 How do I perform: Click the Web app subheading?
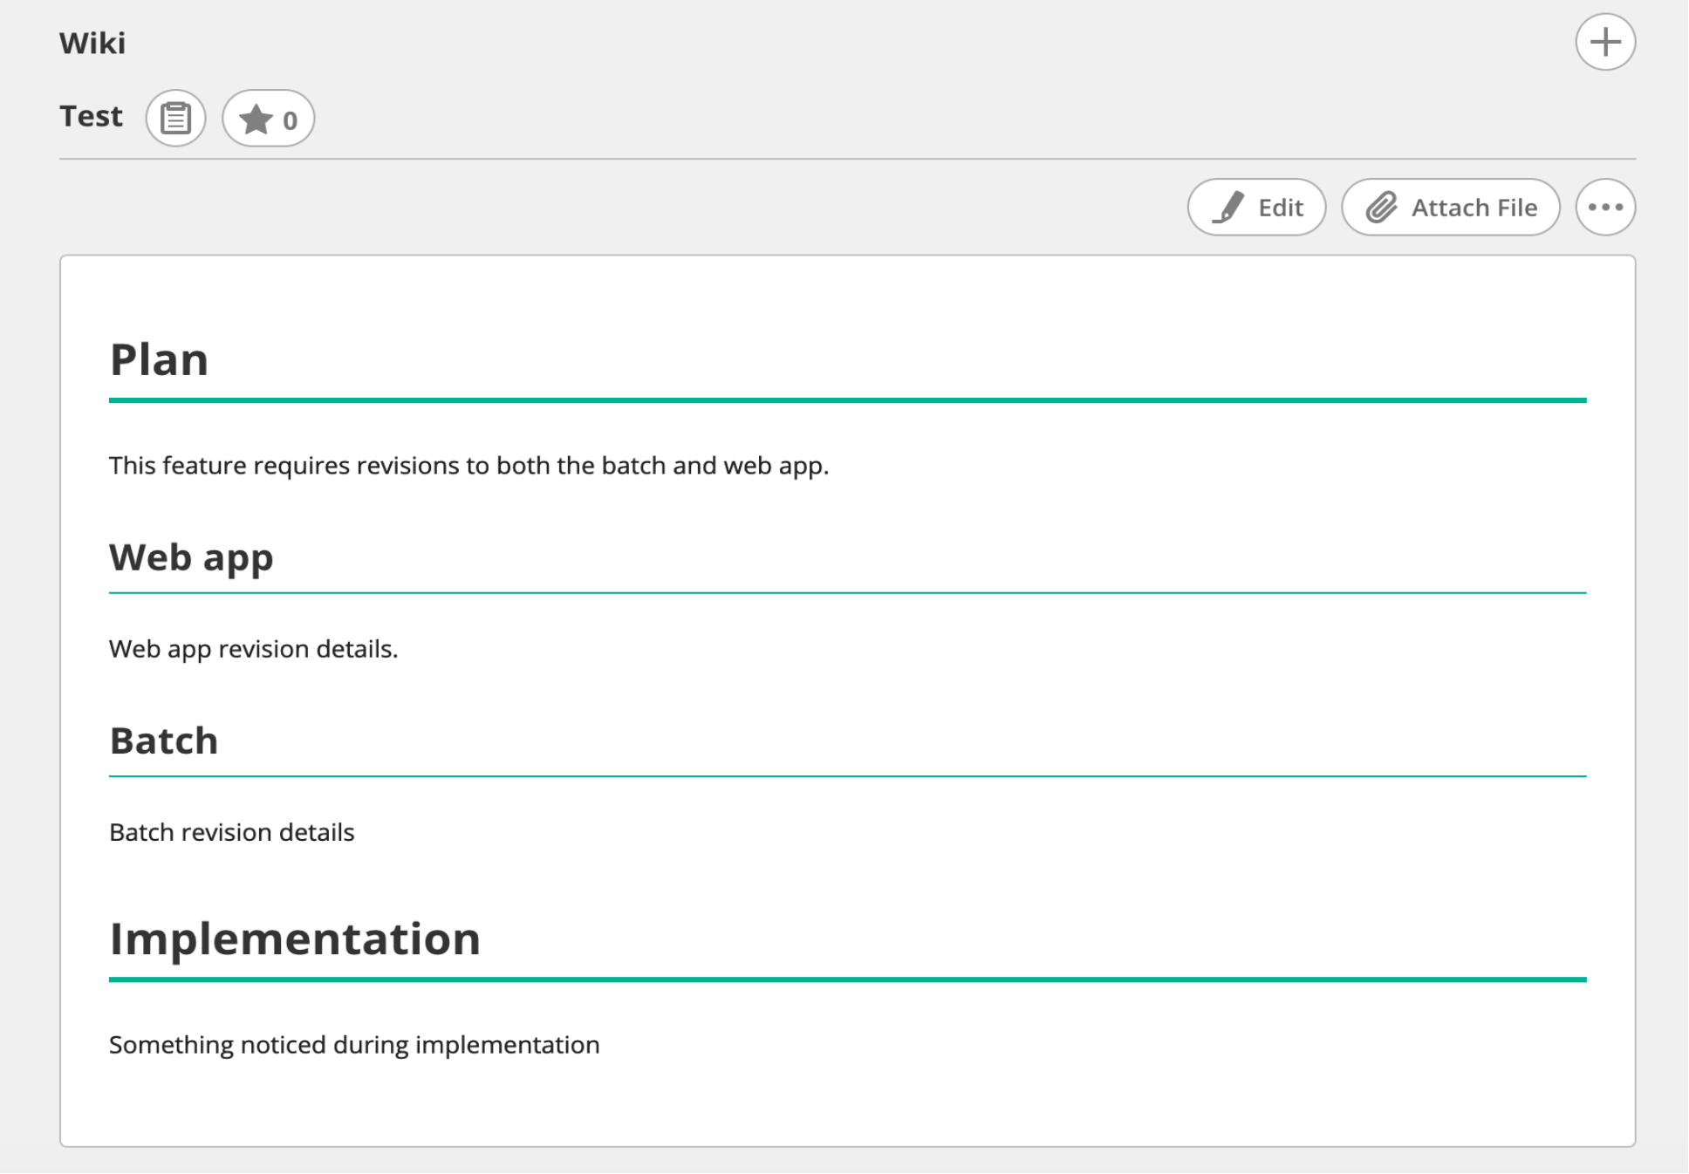point(191,557)
